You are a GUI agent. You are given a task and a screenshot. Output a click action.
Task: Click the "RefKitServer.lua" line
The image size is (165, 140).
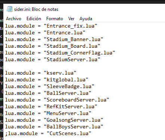51,107
